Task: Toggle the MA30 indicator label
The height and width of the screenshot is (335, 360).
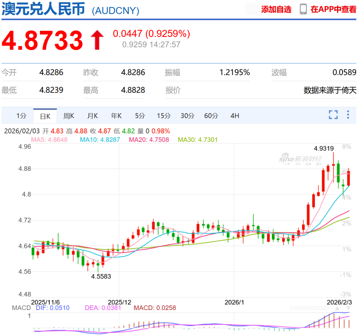Action: [x=198, y=139]
